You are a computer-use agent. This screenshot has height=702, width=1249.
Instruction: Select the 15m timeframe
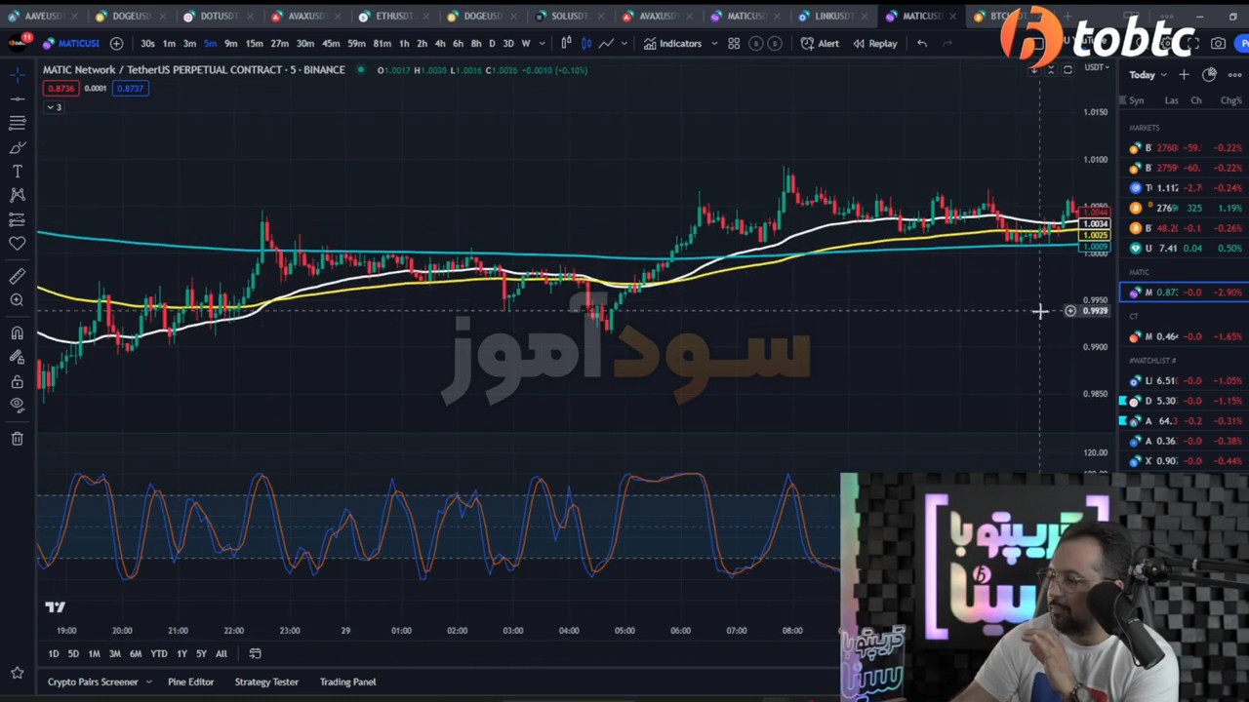coord(254,43)
